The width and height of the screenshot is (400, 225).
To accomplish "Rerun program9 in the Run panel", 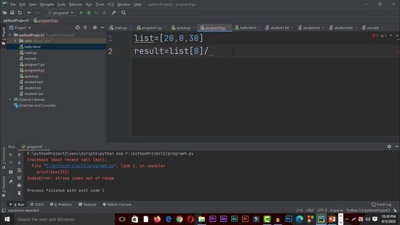I will 11,154.
